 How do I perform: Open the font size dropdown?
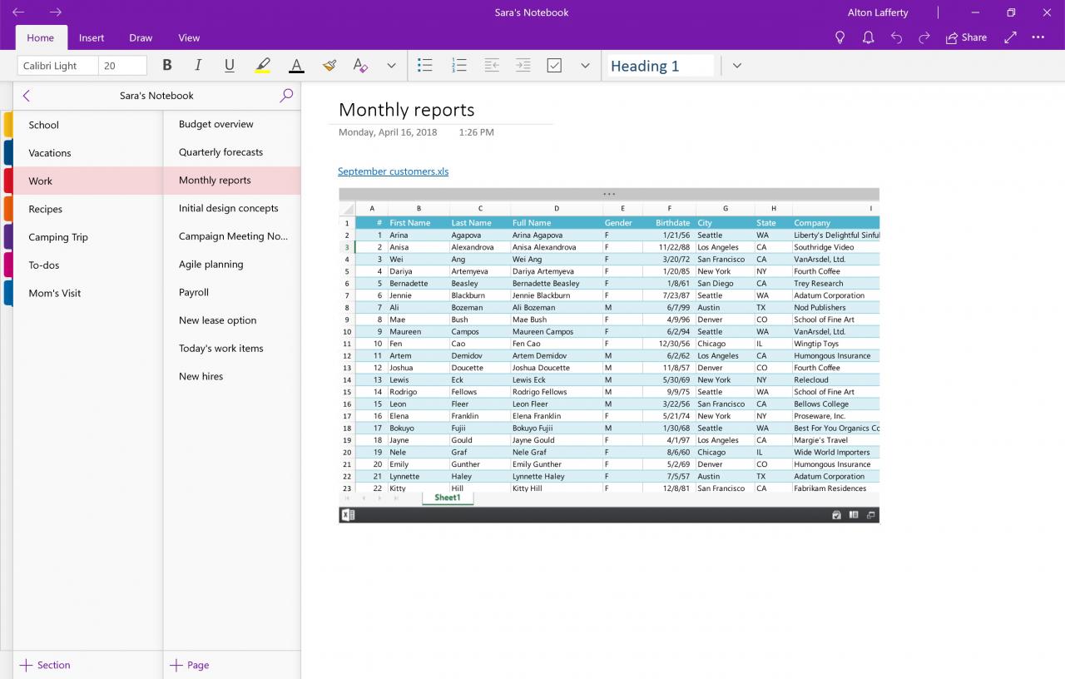(122, 65)
